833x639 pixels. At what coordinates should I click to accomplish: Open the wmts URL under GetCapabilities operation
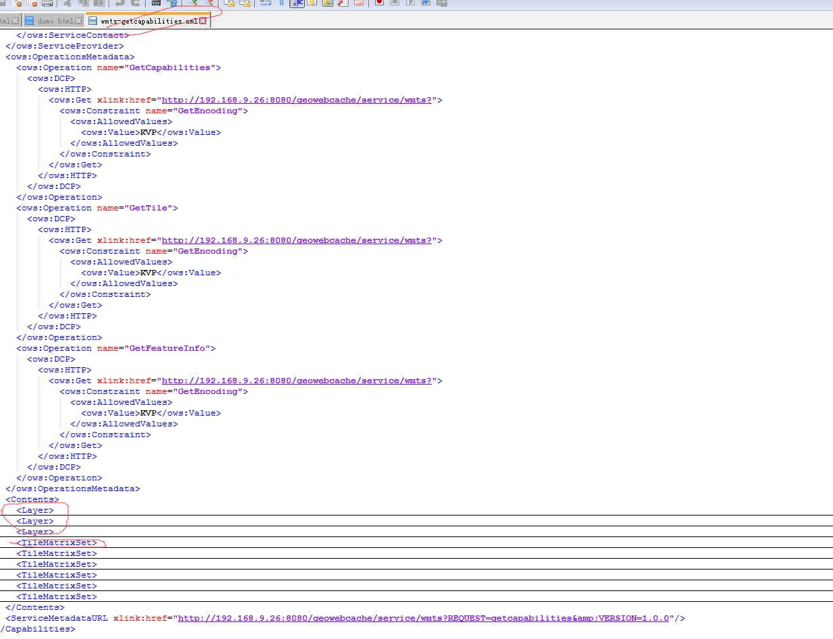point(296,100)
